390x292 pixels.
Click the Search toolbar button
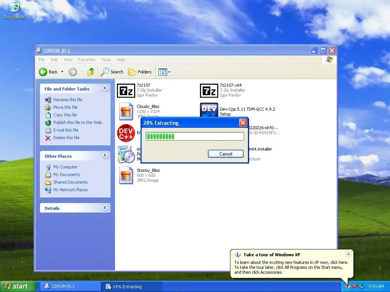click(x=112, y=72)
